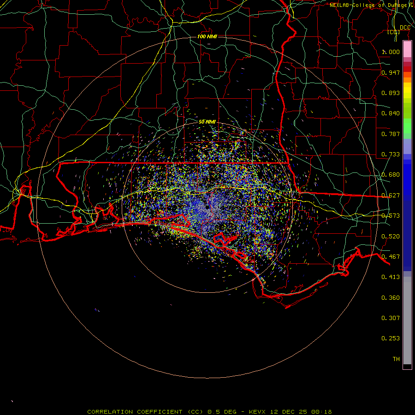
Task: Pick the 0.307 scale label
Action: coord(391,318)
